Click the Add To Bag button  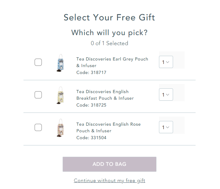pos(110,164)
